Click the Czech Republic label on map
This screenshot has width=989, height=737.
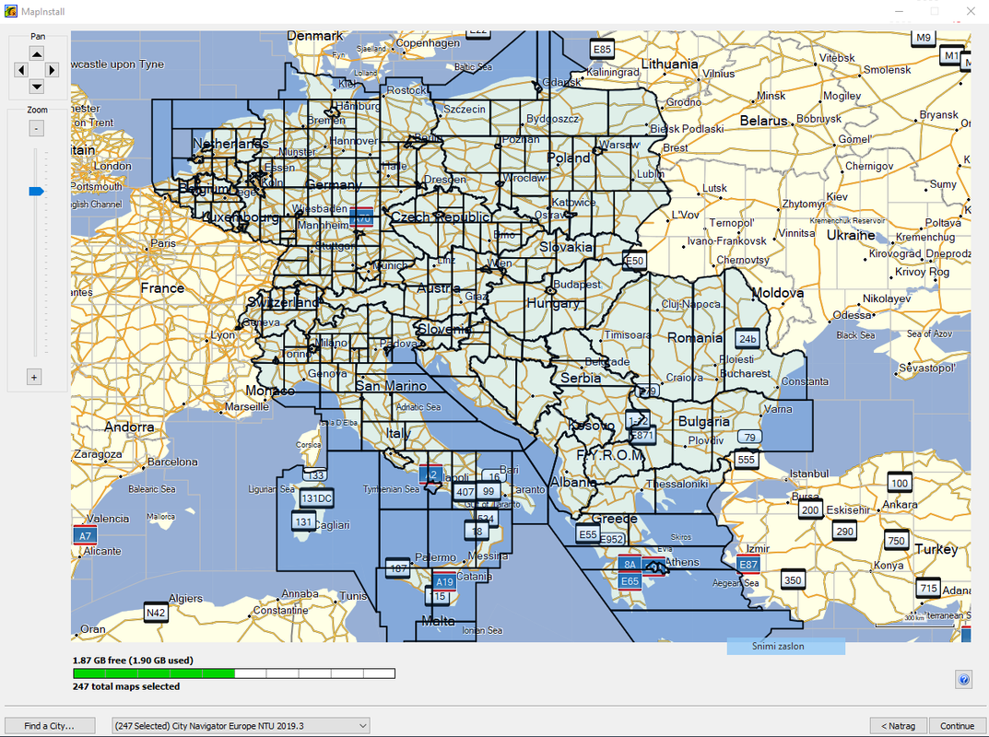click(x=441, y=217)
